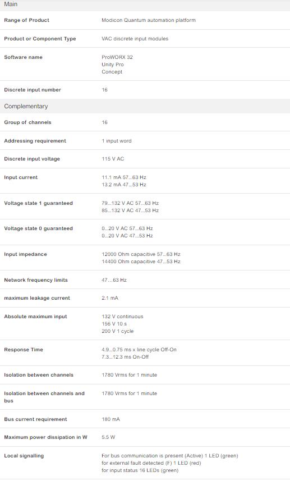Click Modicon Quantum automation platform value

coord(149,20)
